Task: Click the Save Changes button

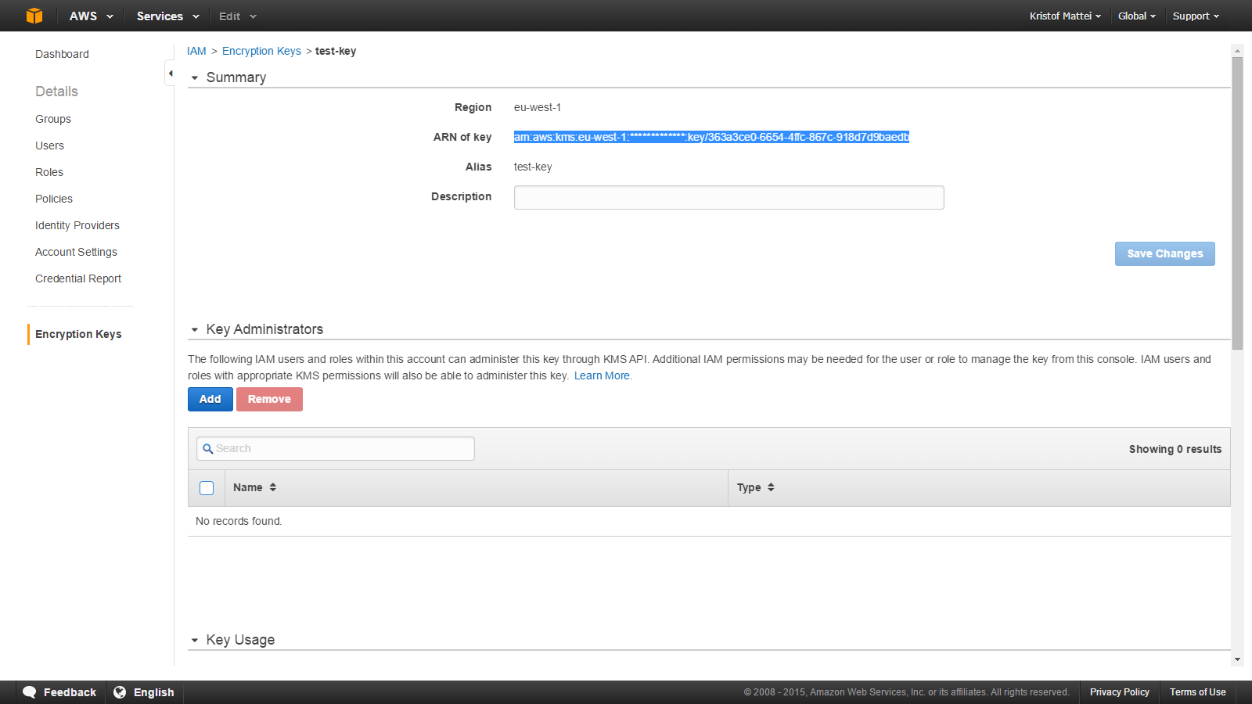Action: click(1165, 253)
